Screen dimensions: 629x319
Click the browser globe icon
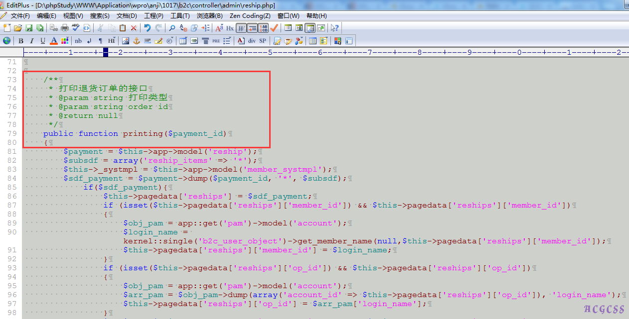6,41
